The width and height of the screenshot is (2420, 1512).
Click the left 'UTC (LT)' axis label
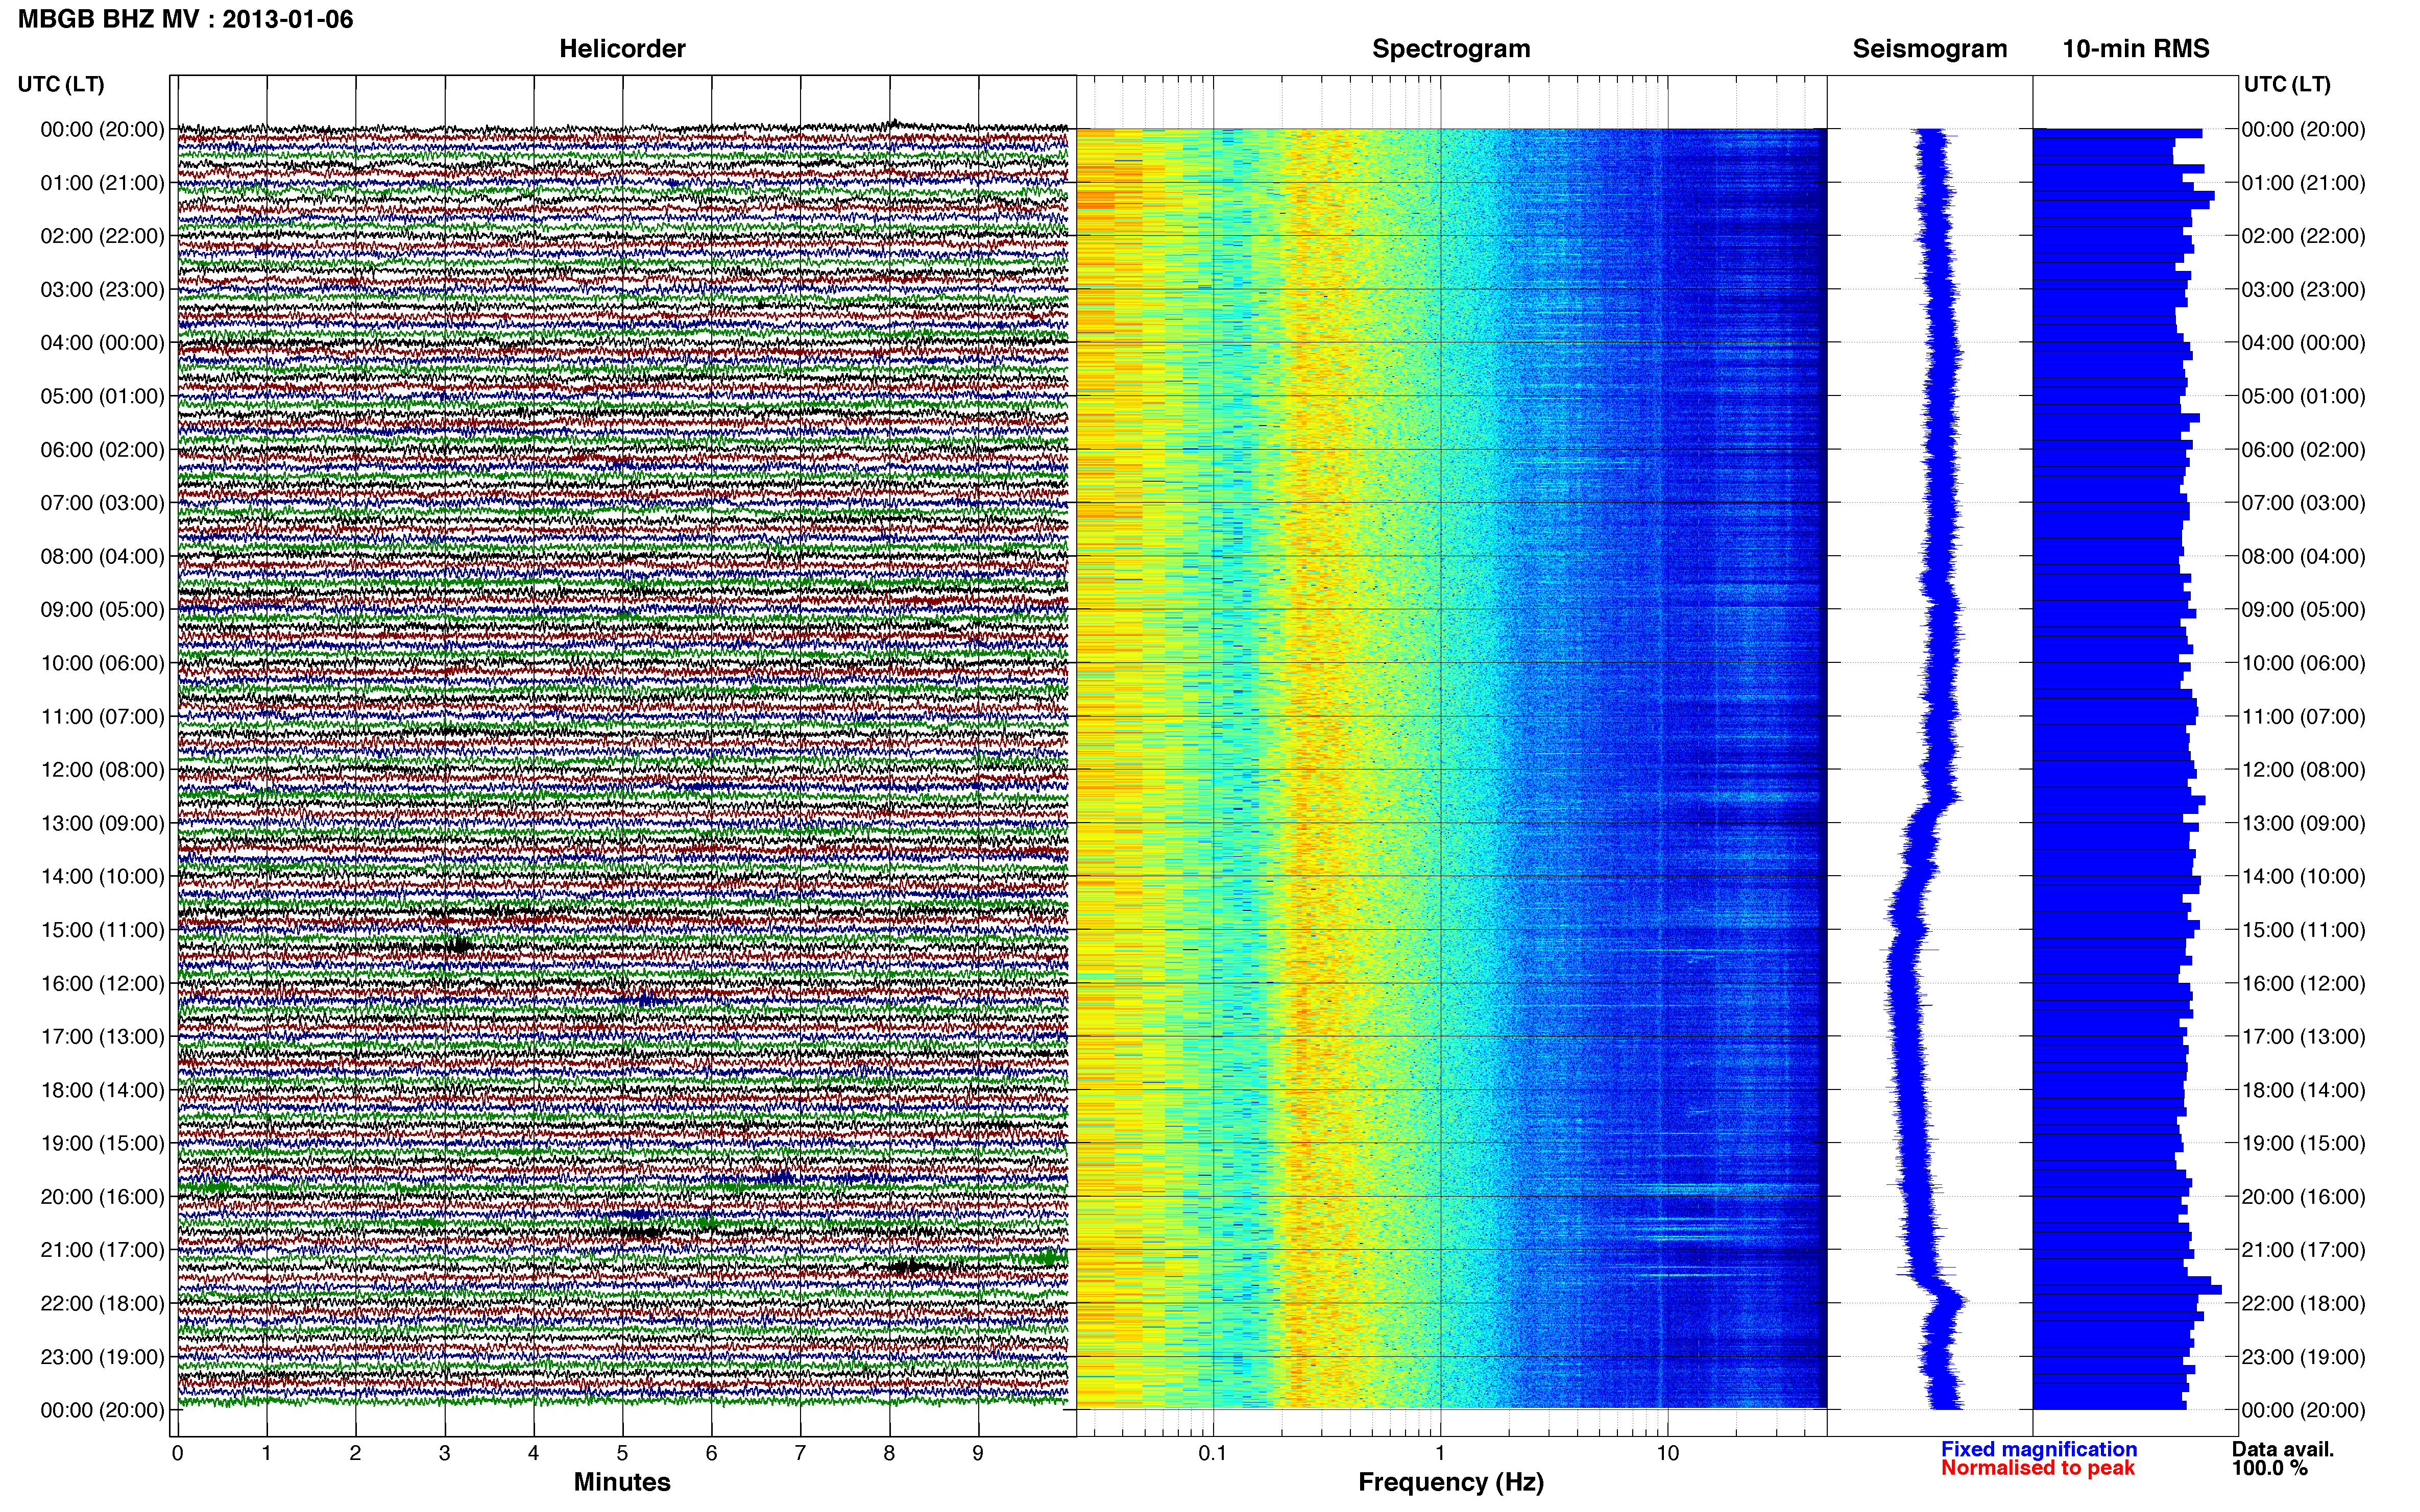point(61,84)
